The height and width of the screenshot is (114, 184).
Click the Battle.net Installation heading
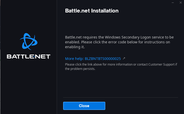92,11
